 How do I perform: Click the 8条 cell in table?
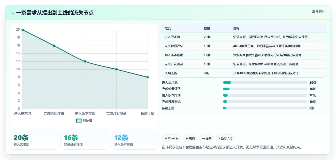click(206, 73)
